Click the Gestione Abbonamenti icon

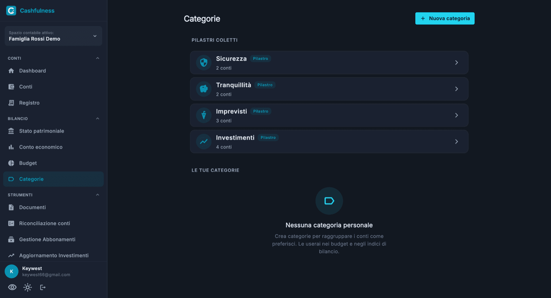click(11, 240)
